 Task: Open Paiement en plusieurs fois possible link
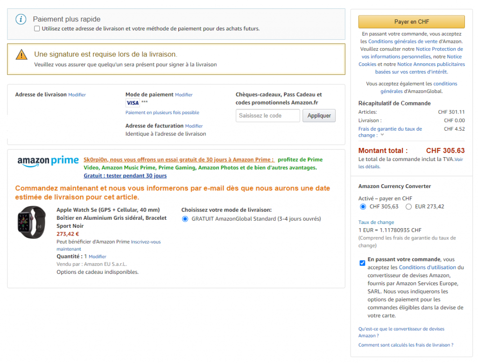point(162,112)
